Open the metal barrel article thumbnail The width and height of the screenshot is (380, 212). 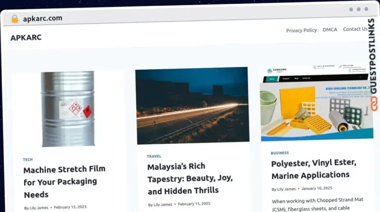68,109
